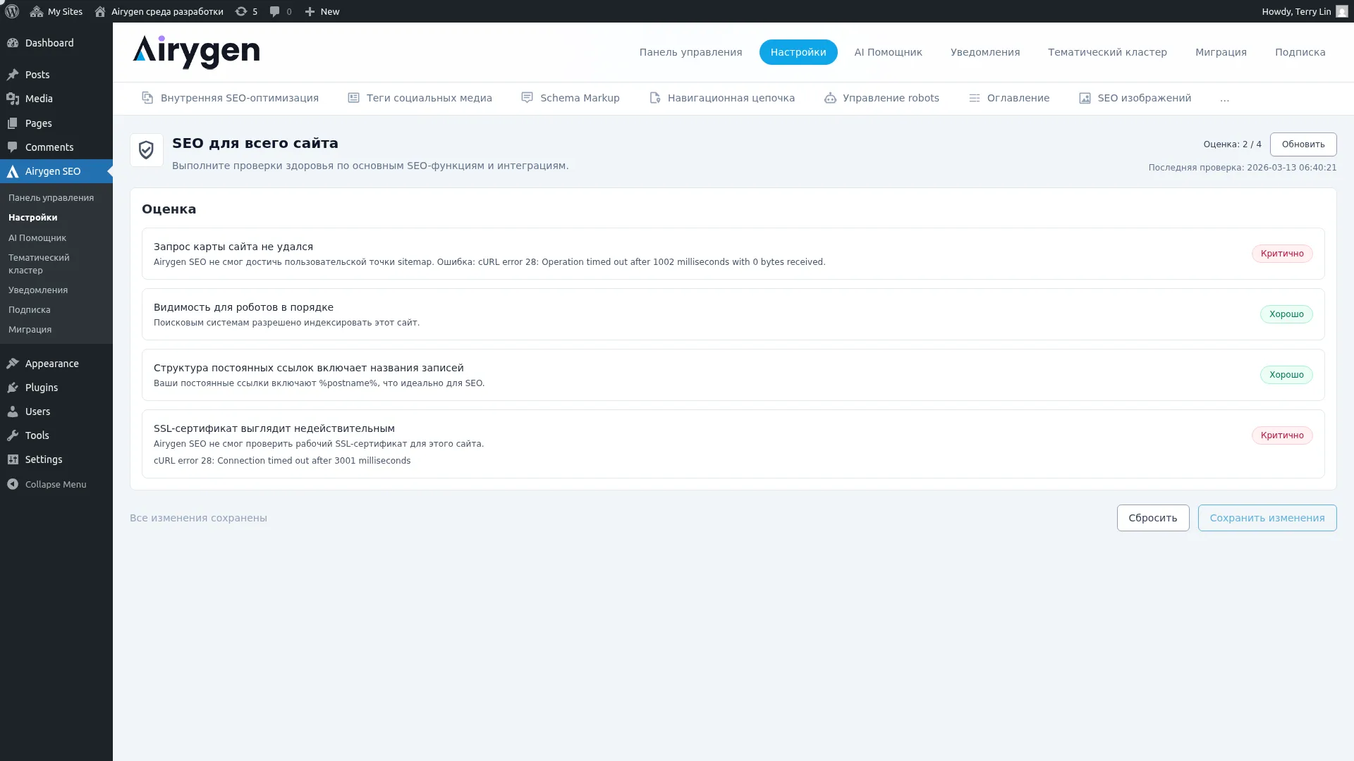Click the Comments icon in sidebar
The width and height of the screenshot is (1354, 761).
[13, 147]
